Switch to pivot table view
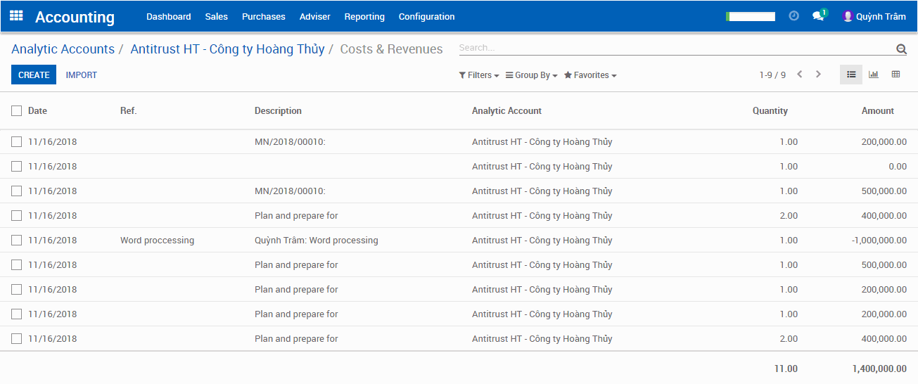Image resolution: width=918 pixels, height=384 pixels. [895, 75]
